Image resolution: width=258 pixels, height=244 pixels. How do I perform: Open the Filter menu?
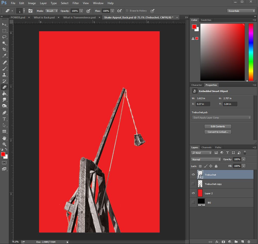[x=76, y=3]
